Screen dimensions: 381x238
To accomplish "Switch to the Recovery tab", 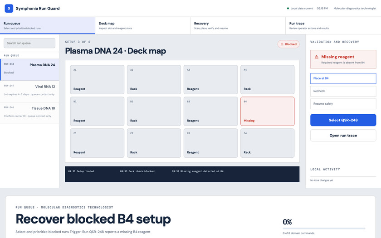I will point(238,25).
